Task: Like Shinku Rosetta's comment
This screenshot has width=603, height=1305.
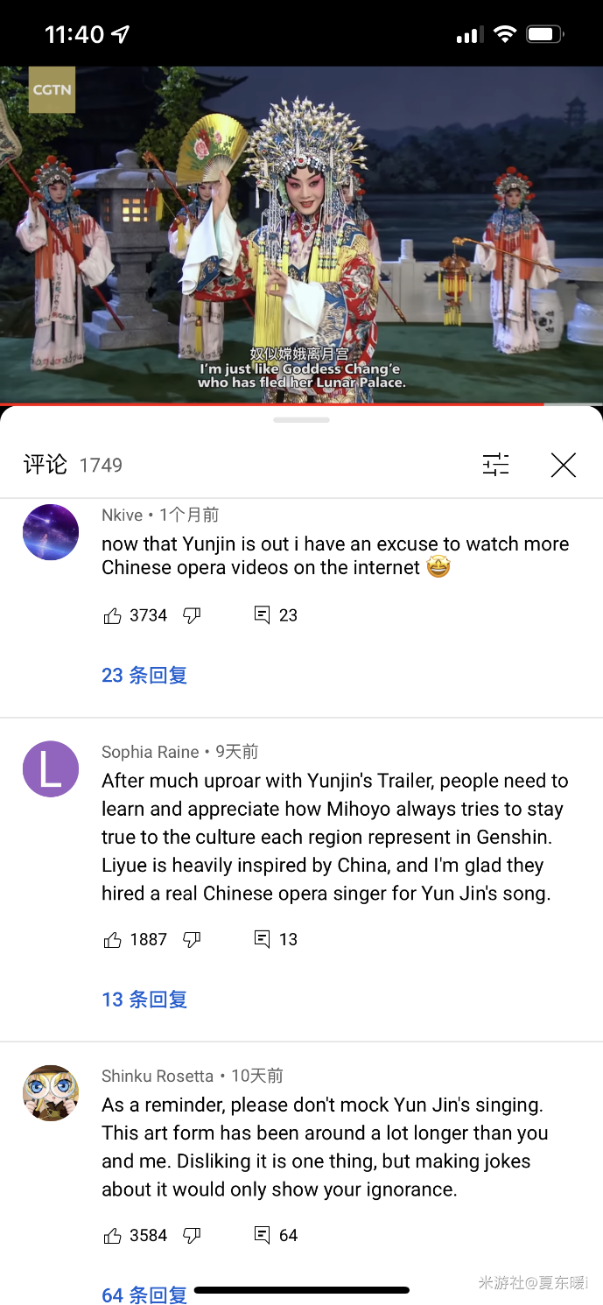Action: [112, 1236]
